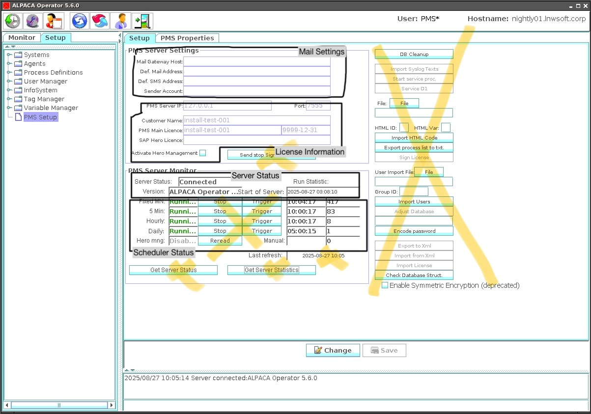Expand the User Manager tree node
This screenshot has height=414, width=591.
[x=9, y=81]
